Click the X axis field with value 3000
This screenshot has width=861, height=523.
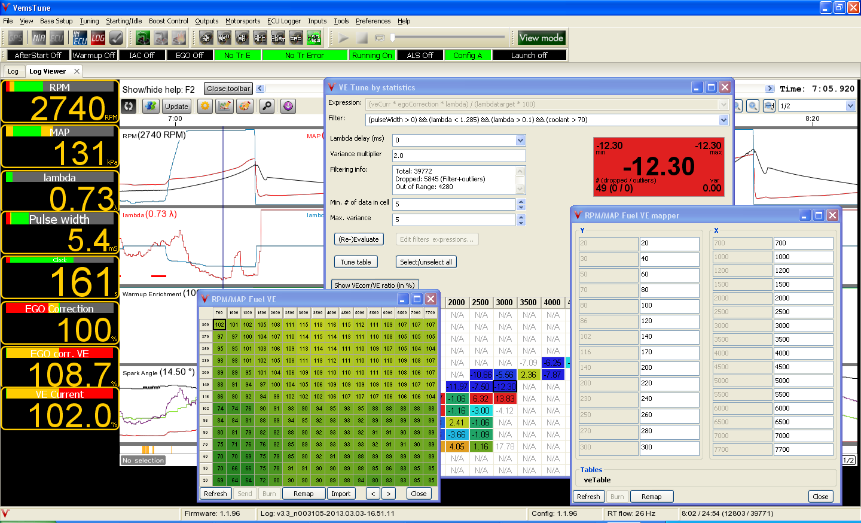pyautogui.click(x=803, y=326)
